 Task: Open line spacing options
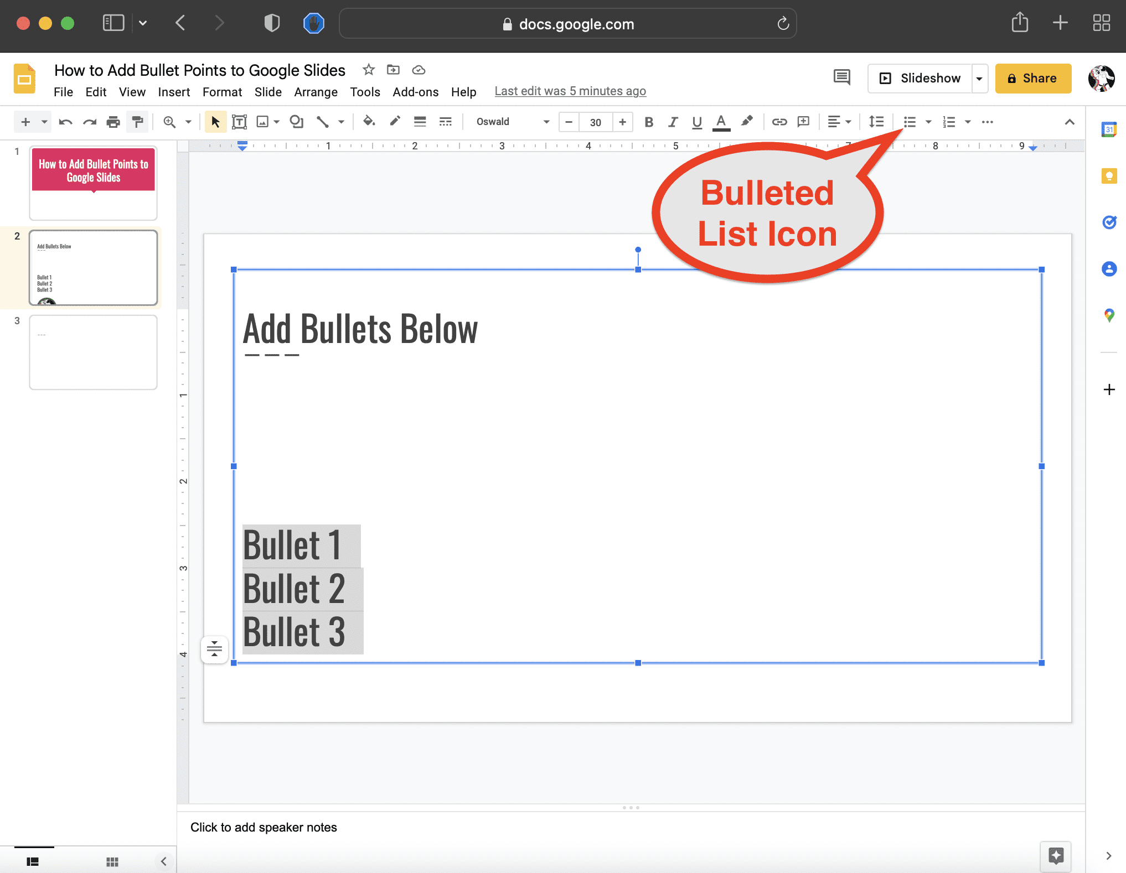pyautogui.click(x=876, y=122)
